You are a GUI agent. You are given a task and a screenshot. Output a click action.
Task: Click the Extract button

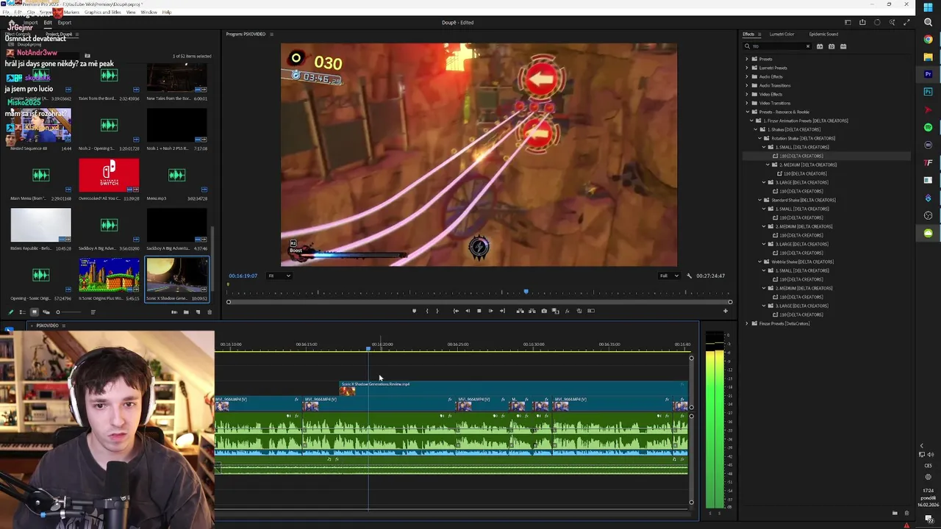[532, 311]
